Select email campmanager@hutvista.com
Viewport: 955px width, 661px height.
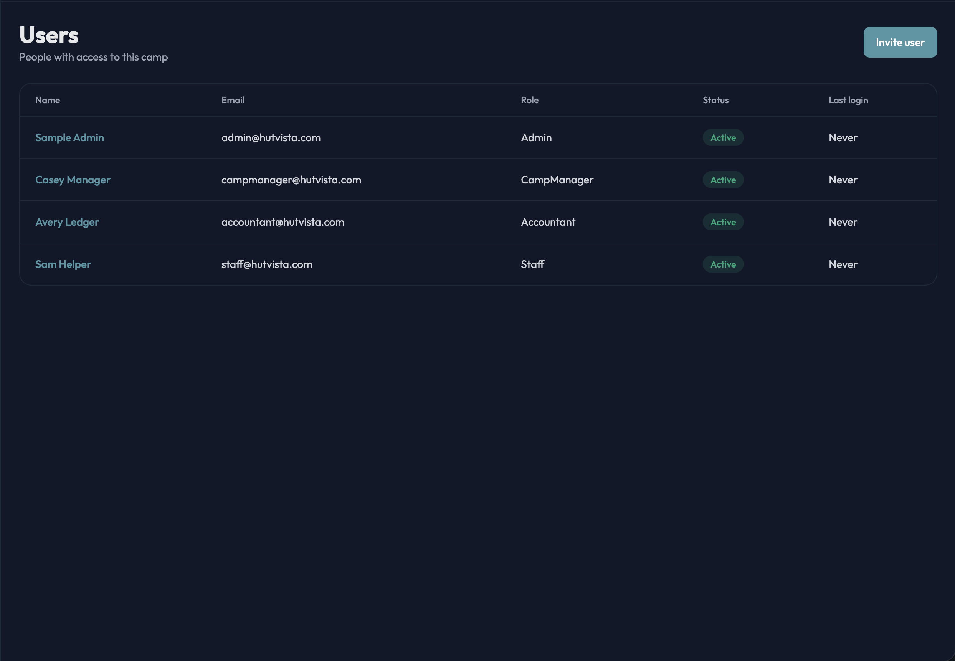(x=291, y=180)
